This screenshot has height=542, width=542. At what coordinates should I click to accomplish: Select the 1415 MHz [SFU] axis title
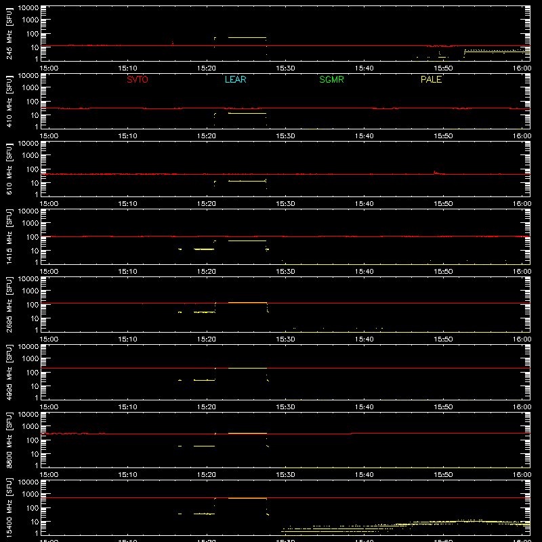click(x=9, y=236)
